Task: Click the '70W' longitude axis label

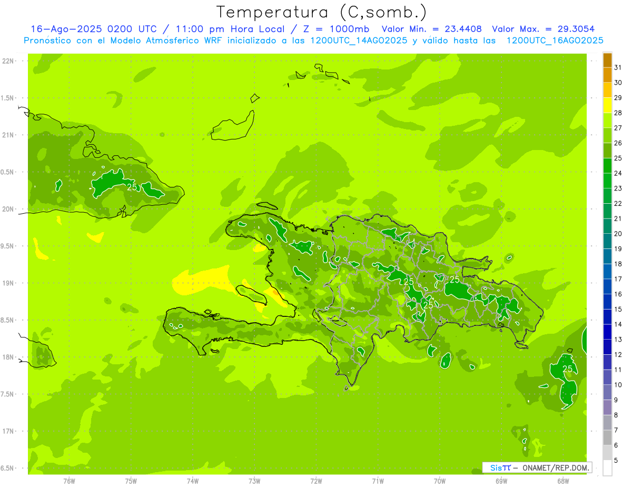Action: pos(440,481)
